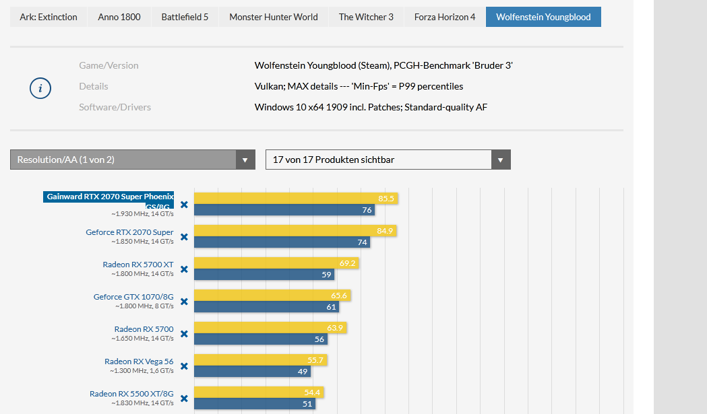The height and width of the screenshot is (414, 707).
Task: Click the yellow 65.6 bar
Action: 272,296
